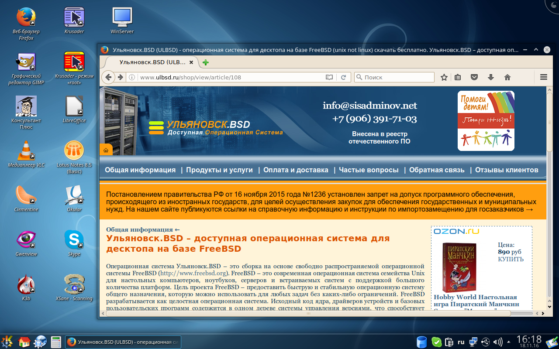The height and width of the screenshot is (349, 559).
Task: Open Okular desktop icon
Action: click(x=74, y=199)
